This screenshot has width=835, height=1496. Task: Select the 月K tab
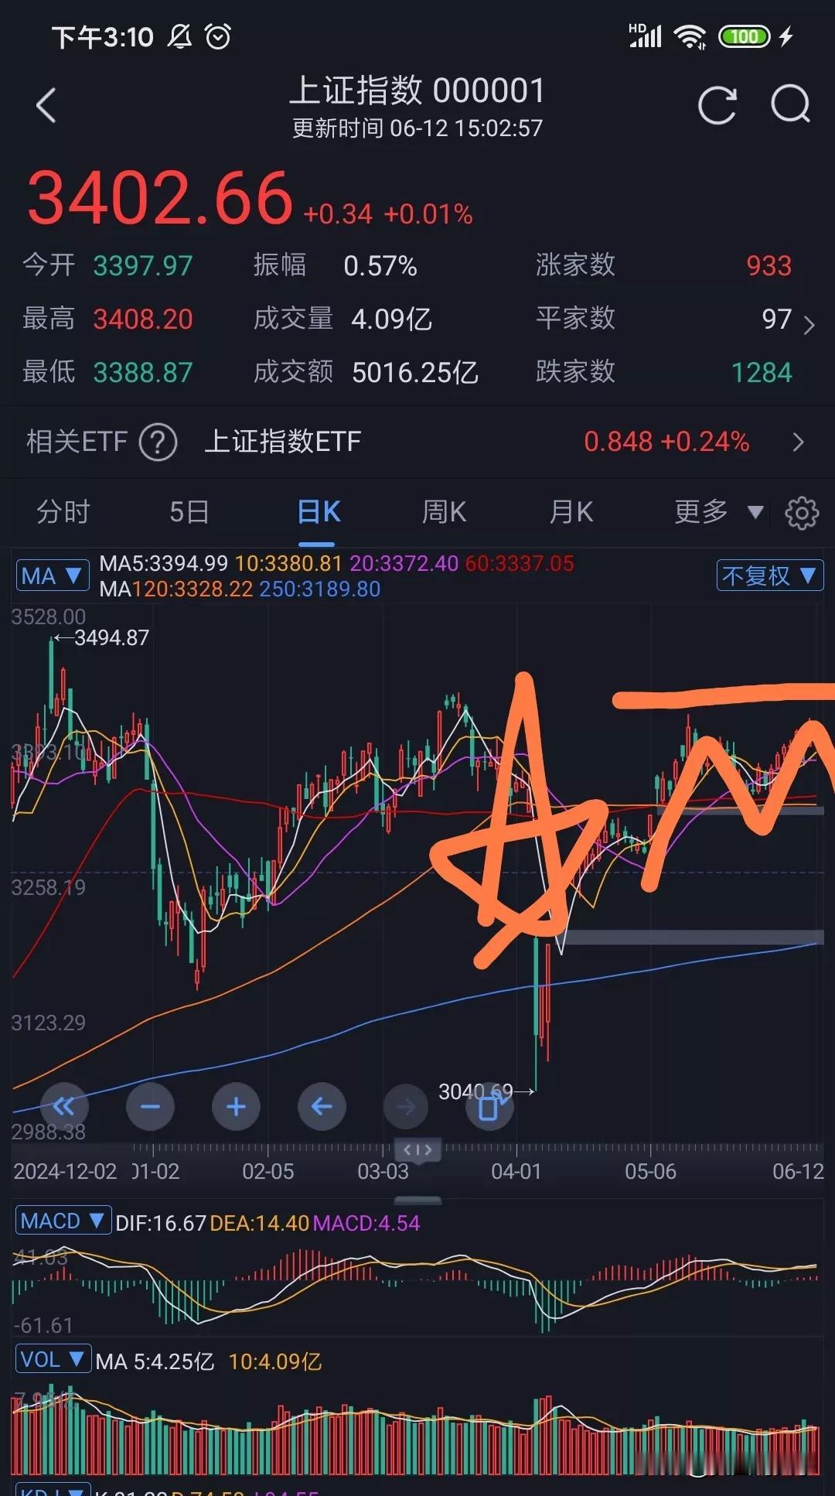571,512
